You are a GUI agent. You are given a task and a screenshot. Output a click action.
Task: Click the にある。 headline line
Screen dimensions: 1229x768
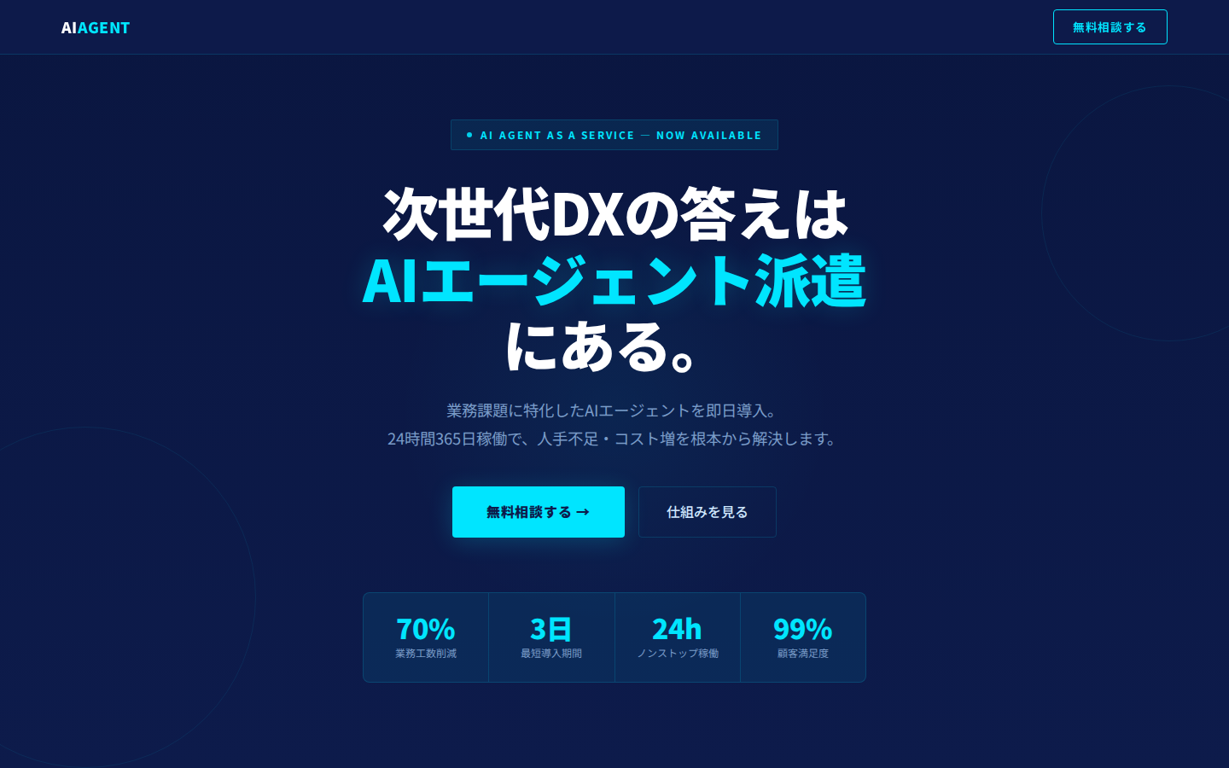coord(603,346)
